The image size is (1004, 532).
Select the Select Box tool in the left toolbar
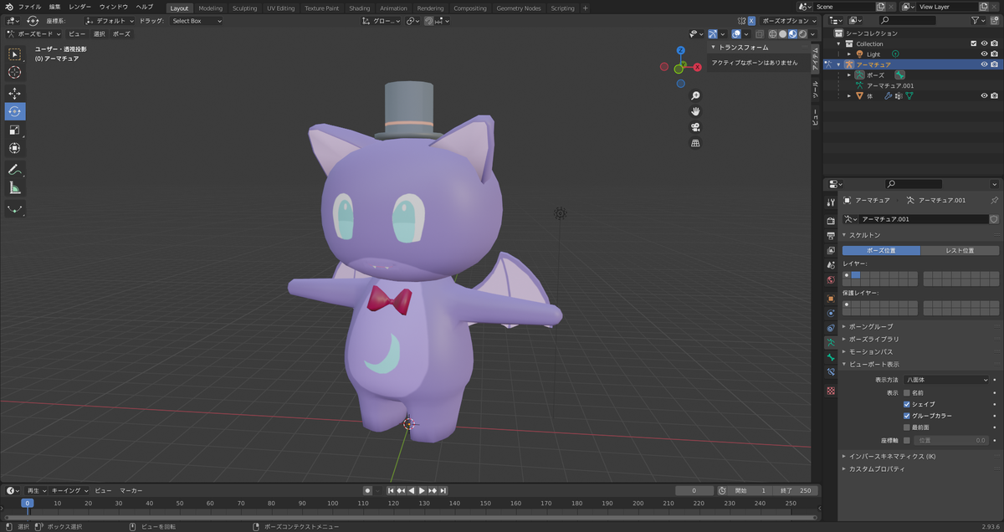pos(15,54)
